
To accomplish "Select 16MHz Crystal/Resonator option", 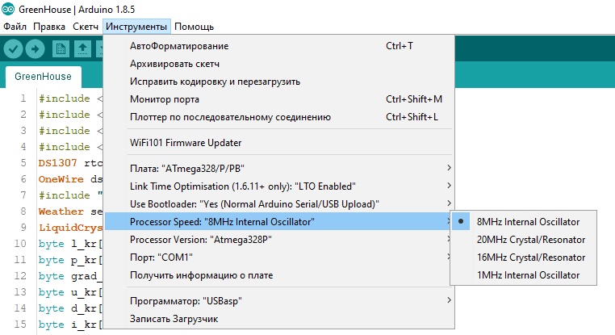I will tap(524, 258).
